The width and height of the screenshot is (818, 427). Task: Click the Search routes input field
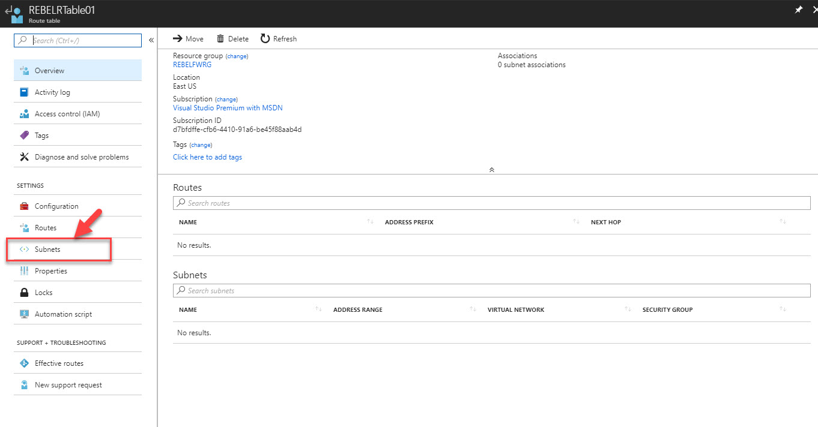click(x=491, y=203)
